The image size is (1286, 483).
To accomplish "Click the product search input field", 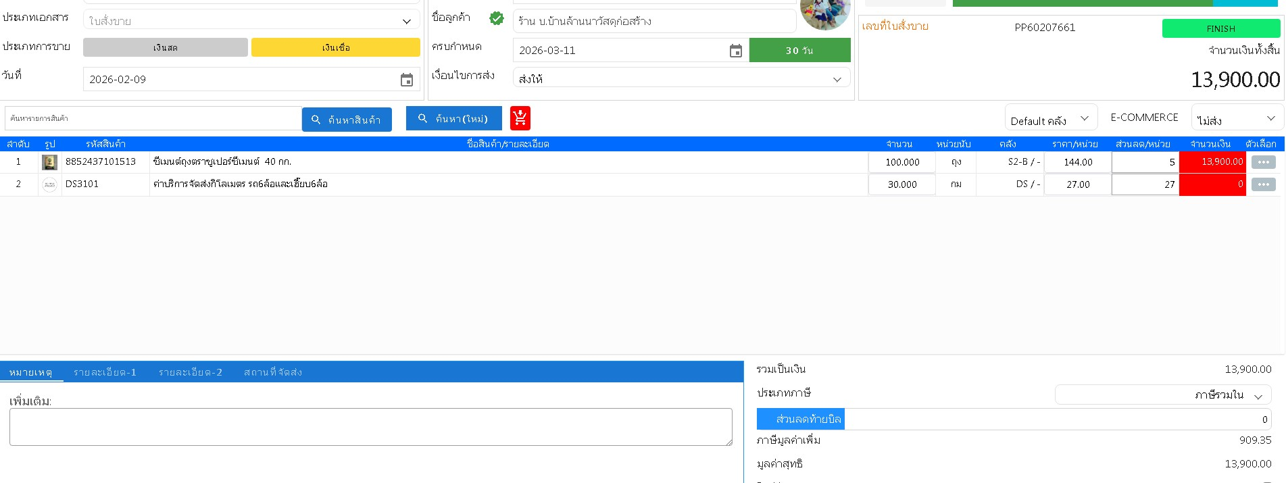I will [x=153, y=118].
